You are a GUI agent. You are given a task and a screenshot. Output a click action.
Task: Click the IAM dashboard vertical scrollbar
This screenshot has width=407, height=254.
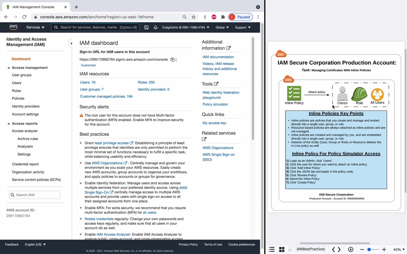[253, 88]
